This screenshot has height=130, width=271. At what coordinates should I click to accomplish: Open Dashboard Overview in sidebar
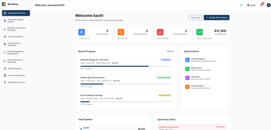tap(16, 13)
